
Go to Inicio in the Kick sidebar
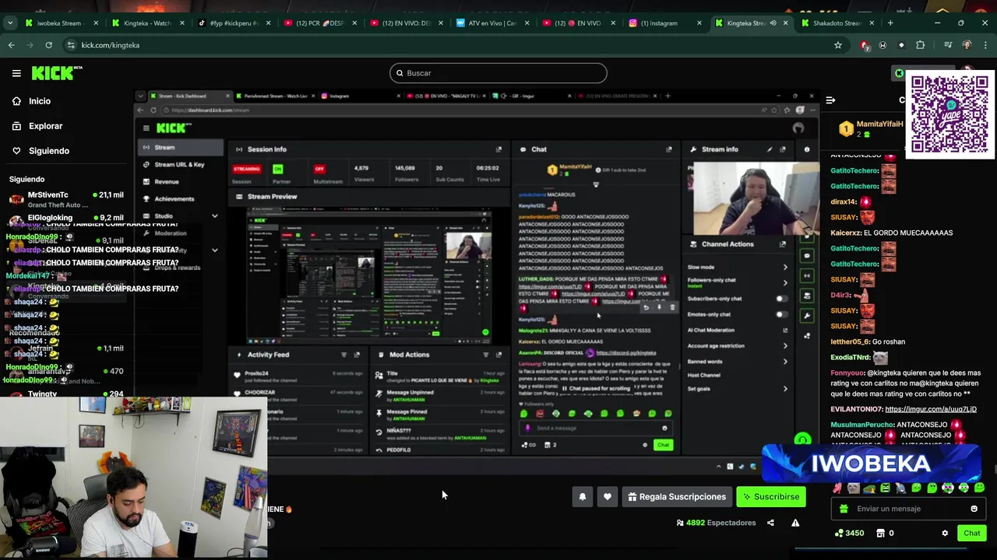point(40,101)
